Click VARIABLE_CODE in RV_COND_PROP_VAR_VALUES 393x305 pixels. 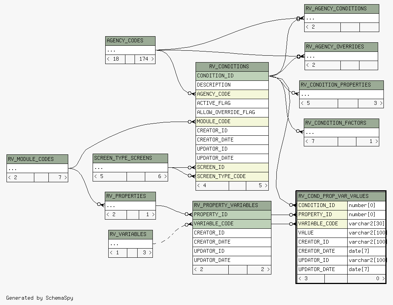click(x=322, y=224)
